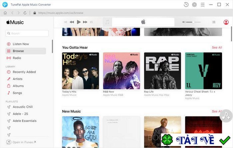
Task: Click the lock icon beside URL
Action: 35,13
